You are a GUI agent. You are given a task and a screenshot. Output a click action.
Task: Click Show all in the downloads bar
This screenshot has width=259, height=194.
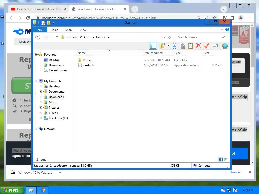(235, 172)
